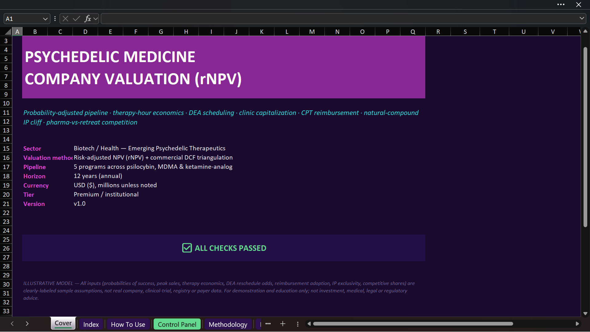Open the hidden sheets ellipsis menu
Image resolution: width=590 pixels, height=332 pixels.
click(268, 324)
